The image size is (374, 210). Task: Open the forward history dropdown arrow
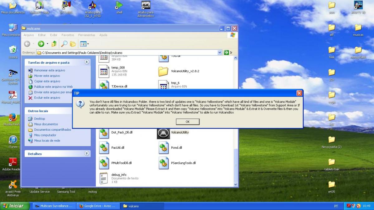[x=47, y=44]
